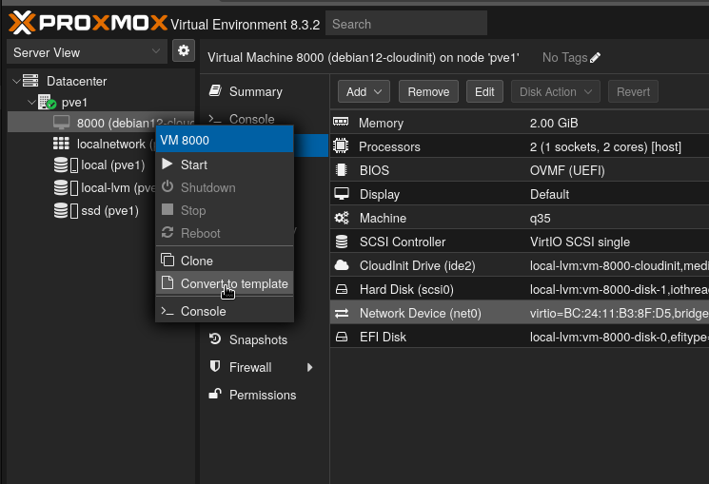709x484 pixels.
Task: Click the Snapshots history icon
Action: tap(215, 339)
